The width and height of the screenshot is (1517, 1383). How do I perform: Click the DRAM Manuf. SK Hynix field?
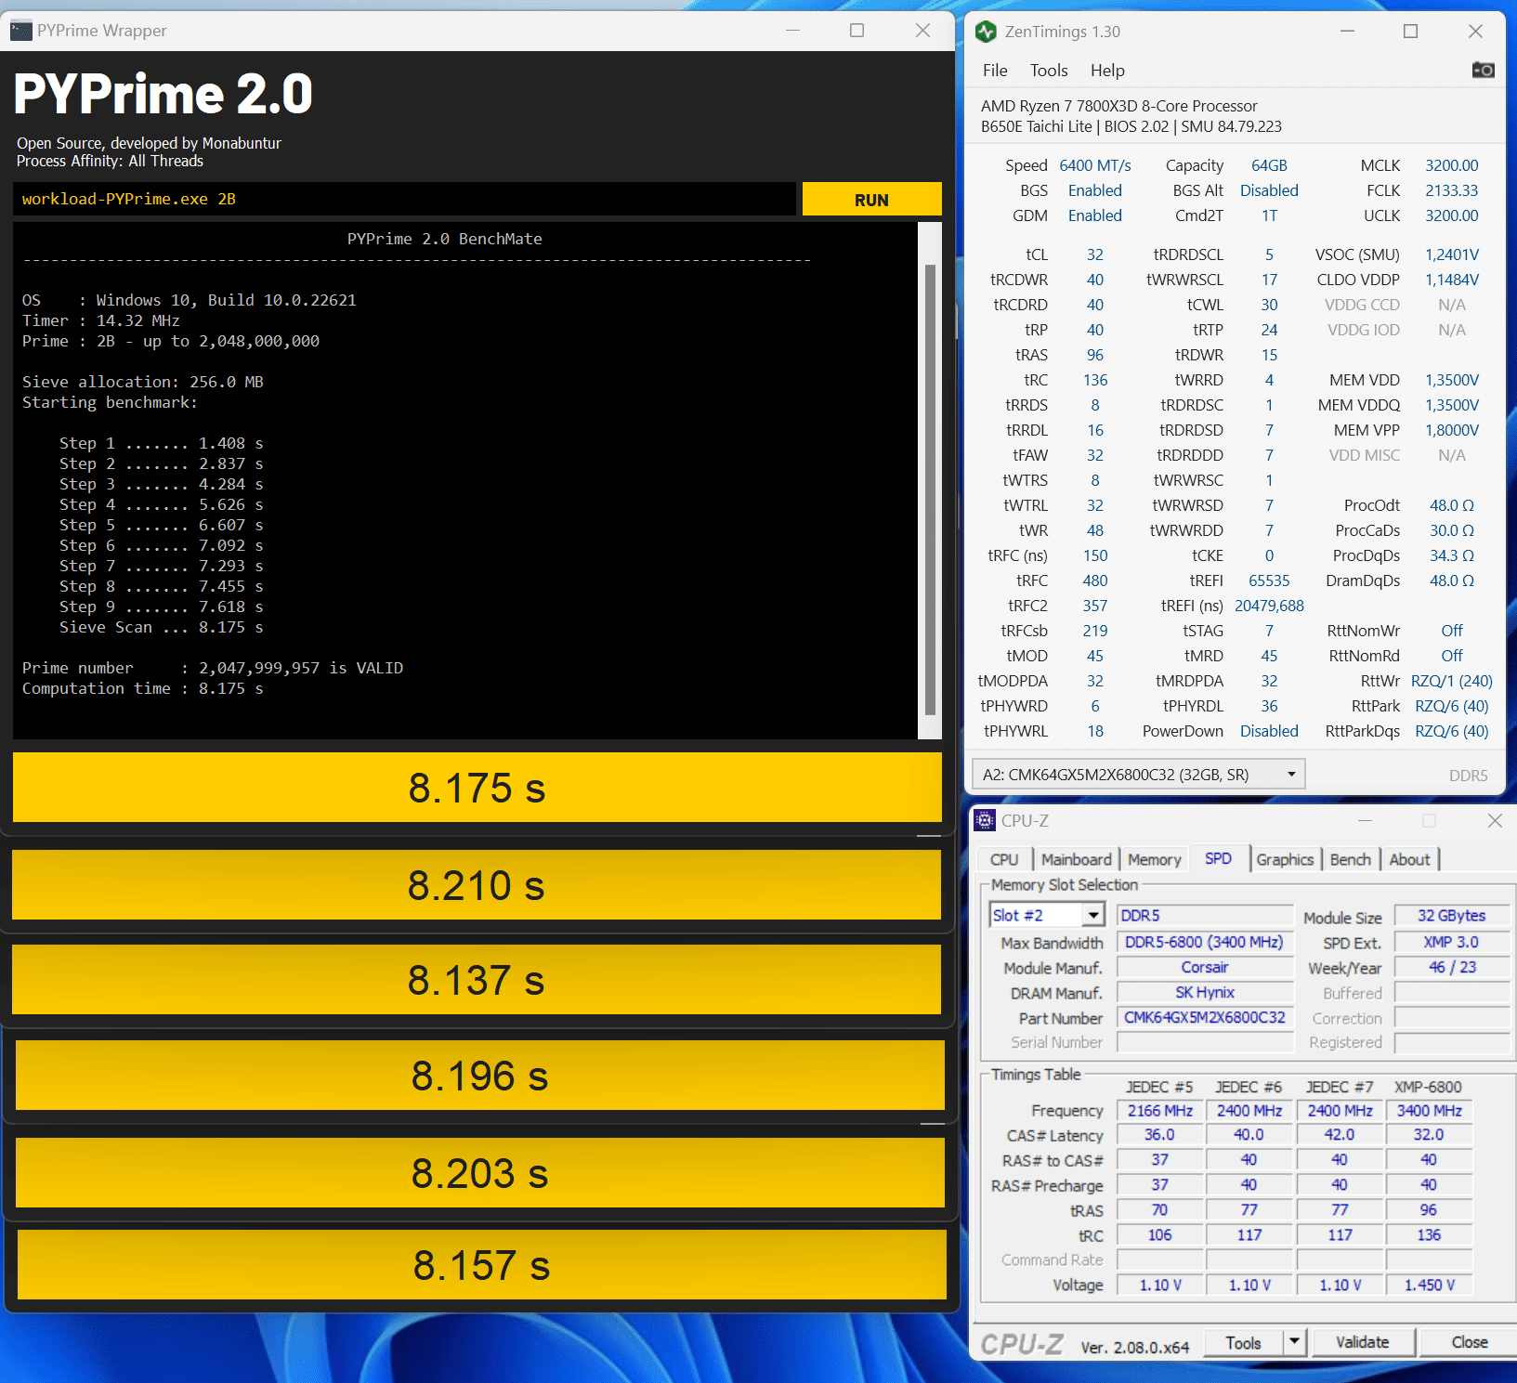(x=1205, y=992)
